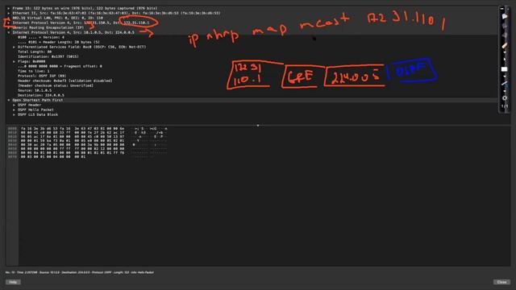Expand the Differentiated Services Field row
The height and width of the screenshot is (290, 516).
tap(15, 47)
